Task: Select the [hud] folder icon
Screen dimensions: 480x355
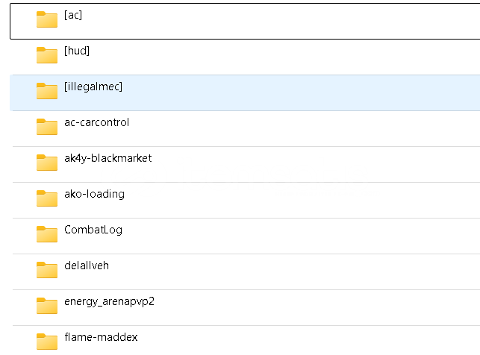Action: (47, 55)
